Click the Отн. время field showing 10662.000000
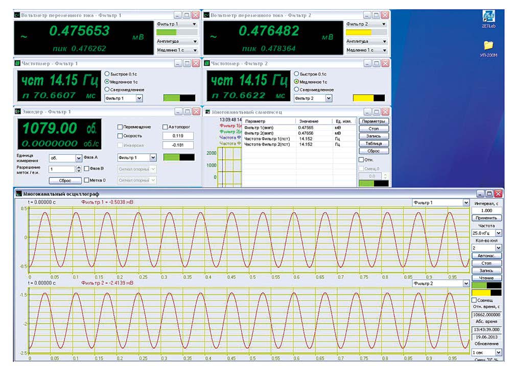 (x=486, y=314)
